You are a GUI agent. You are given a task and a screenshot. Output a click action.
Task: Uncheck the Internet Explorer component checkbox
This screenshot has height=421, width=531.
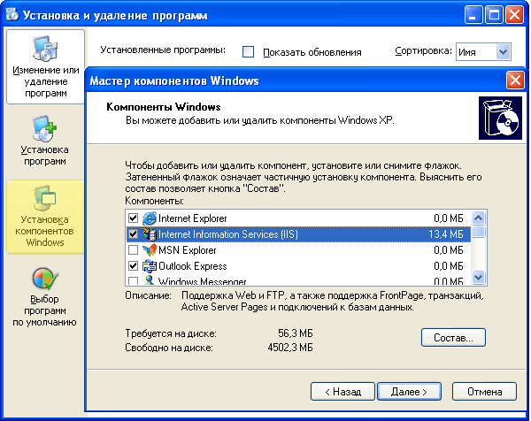pos(133,218)
